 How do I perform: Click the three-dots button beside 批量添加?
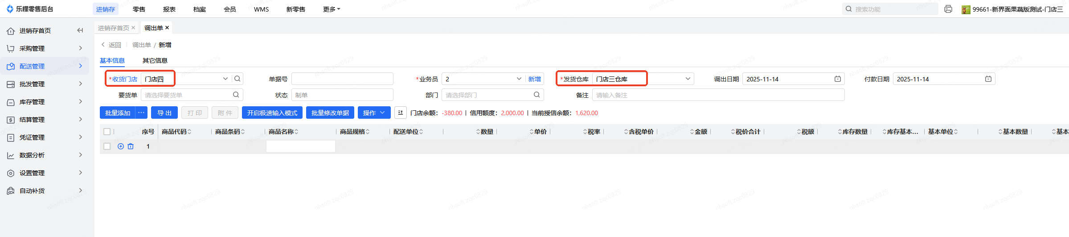[x=141, y=112]
